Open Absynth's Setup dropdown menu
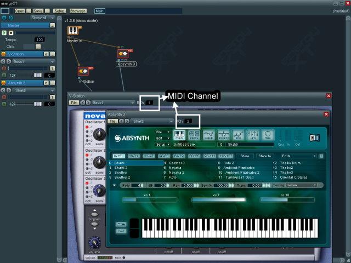Screen dimensions: 351x263 coord(163,145)
